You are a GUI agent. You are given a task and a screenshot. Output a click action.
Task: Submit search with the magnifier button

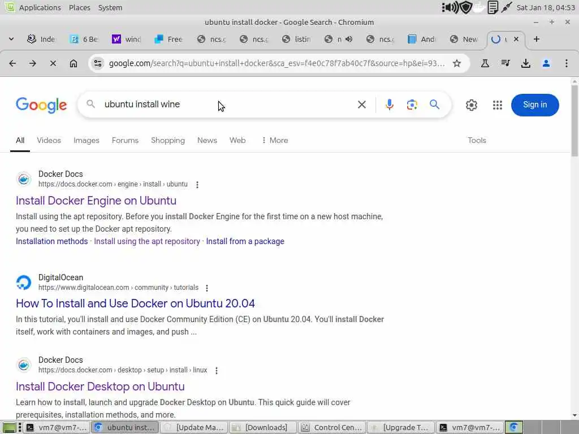pyautogui.click(x=435, y=105)
